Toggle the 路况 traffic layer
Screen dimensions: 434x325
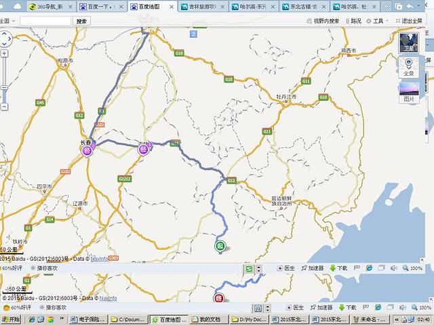click(353, 21)
